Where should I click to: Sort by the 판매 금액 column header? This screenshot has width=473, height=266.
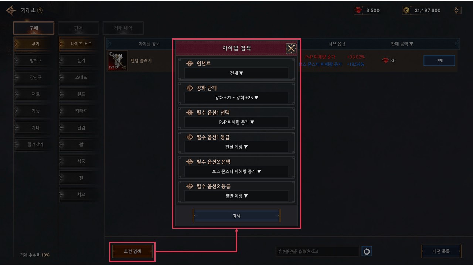[402, 44]
